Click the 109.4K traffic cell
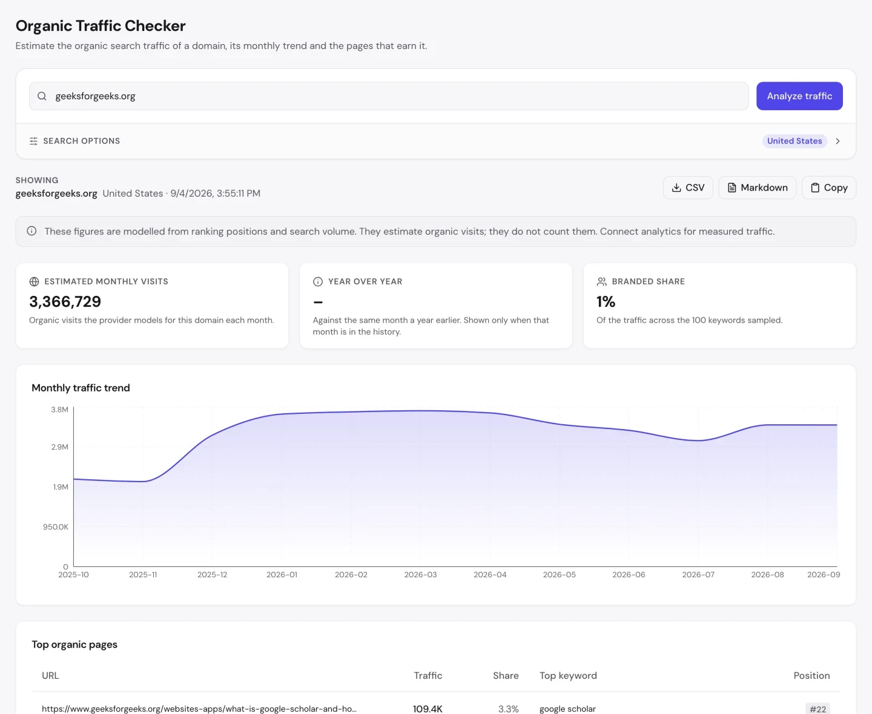 tap(428, 709)
